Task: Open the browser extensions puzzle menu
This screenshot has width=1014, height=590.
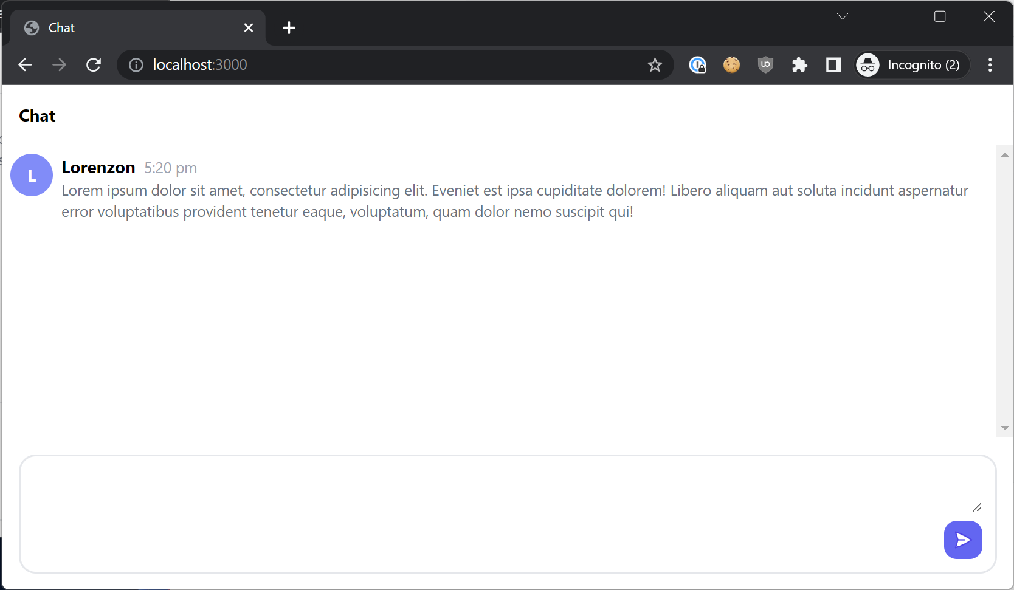Action: click(799, 64)
